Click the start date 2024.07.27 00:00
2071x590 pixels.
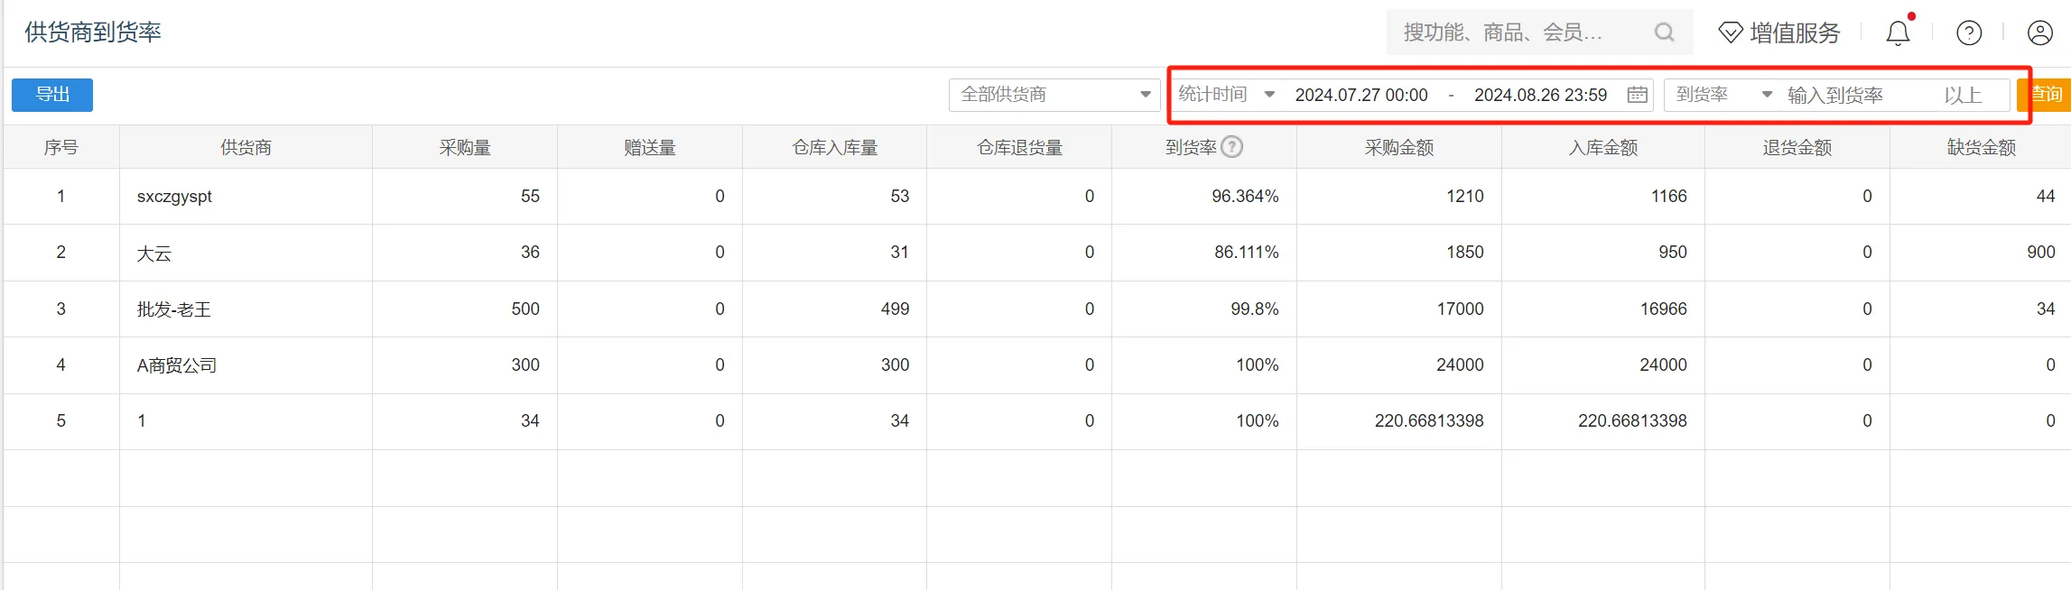coord(1361,95)
